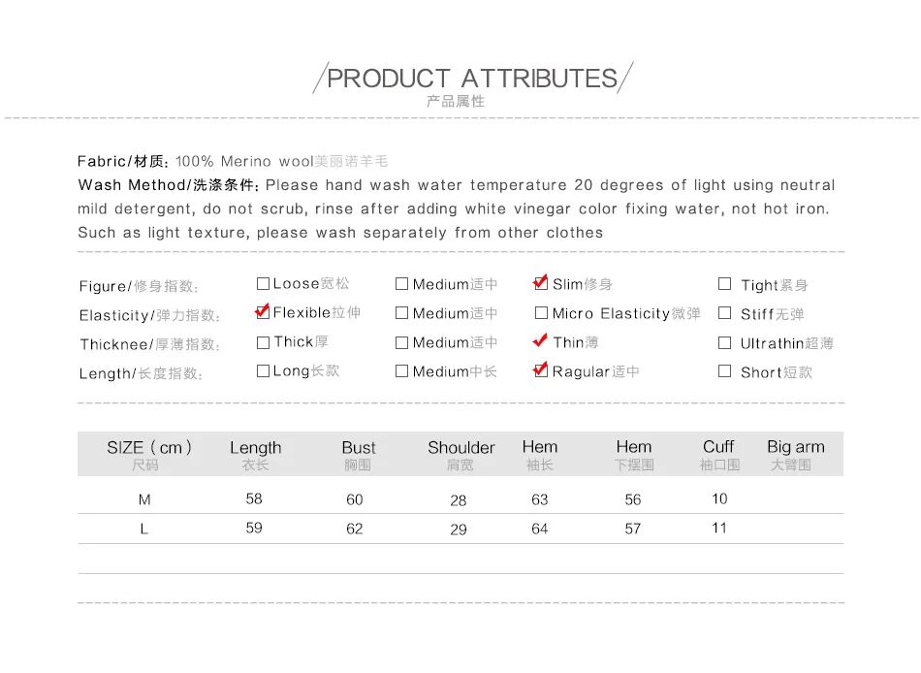
Task: Click the Bust column header
Action: (359, 455)
